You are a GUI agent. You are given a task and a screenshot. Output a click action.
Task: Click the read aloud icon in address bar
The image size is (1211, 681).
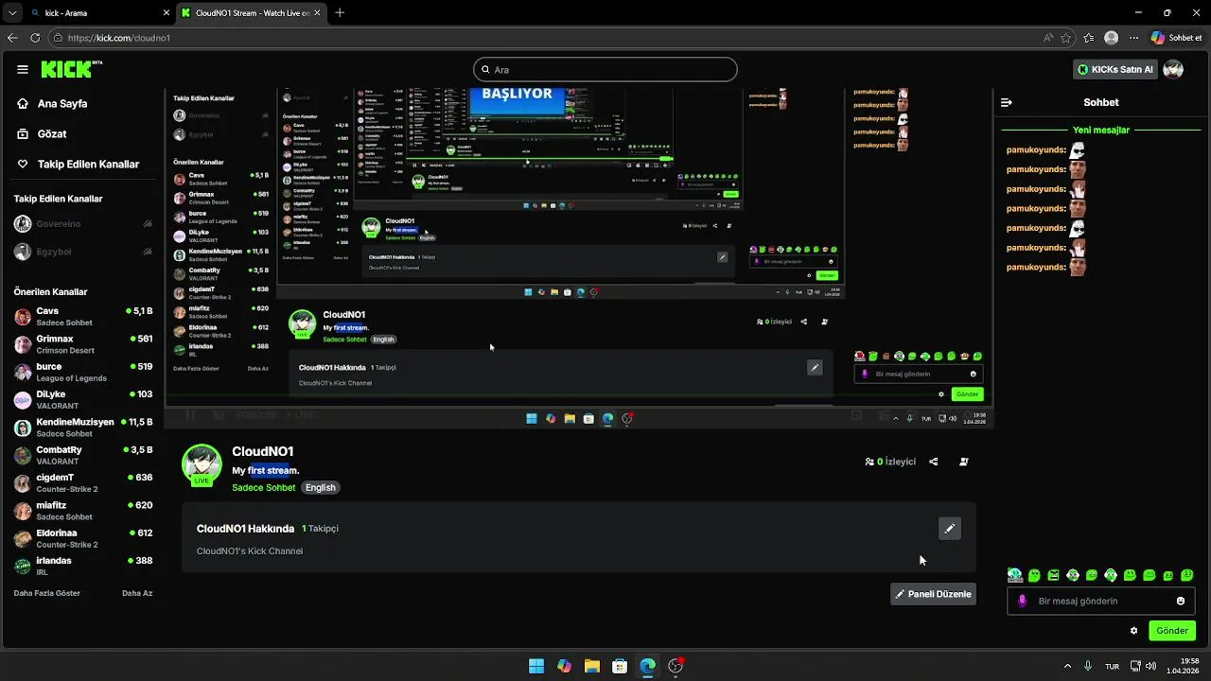pos(1048,38)
